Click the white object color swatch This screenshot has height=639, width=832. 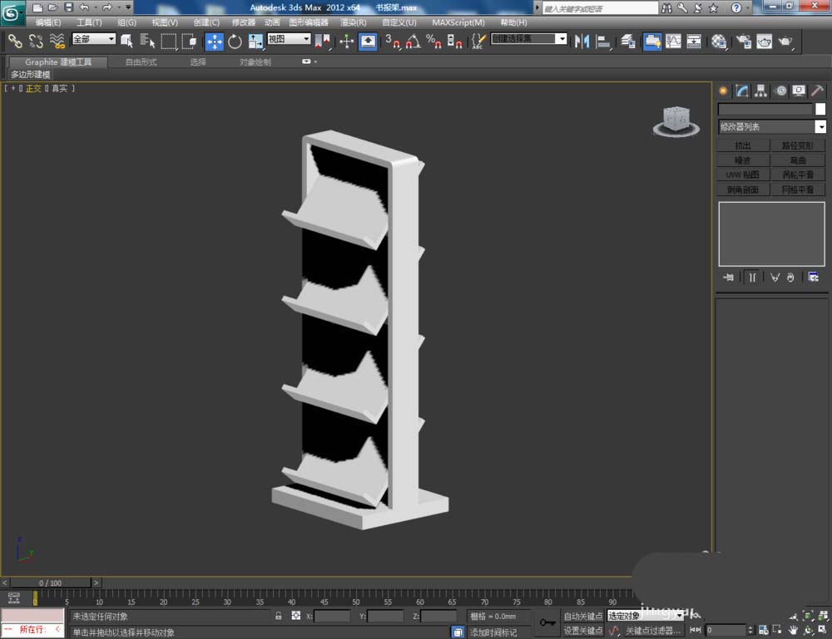[x=820, y=109]
